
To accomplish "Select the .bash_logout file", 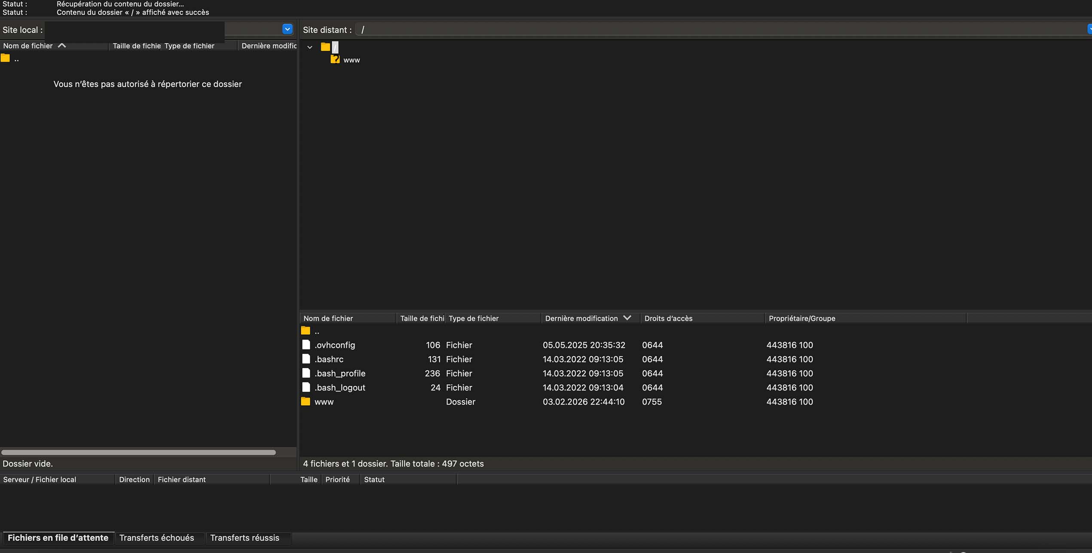I will (340, 388).
